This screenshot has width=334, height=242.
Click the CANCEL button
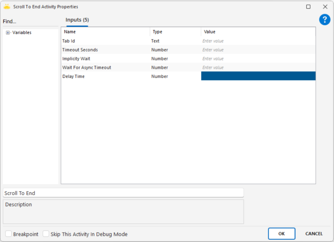[314, 234]
